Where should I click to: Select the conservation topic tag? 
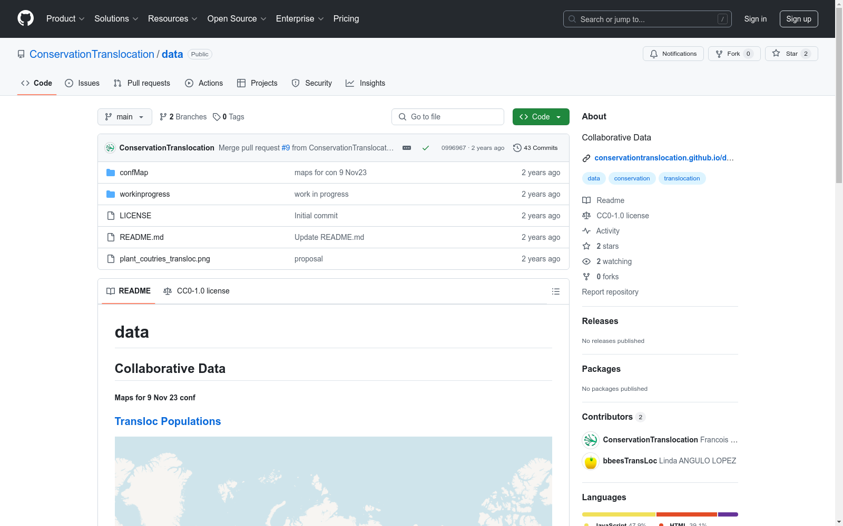coord(632,178)
